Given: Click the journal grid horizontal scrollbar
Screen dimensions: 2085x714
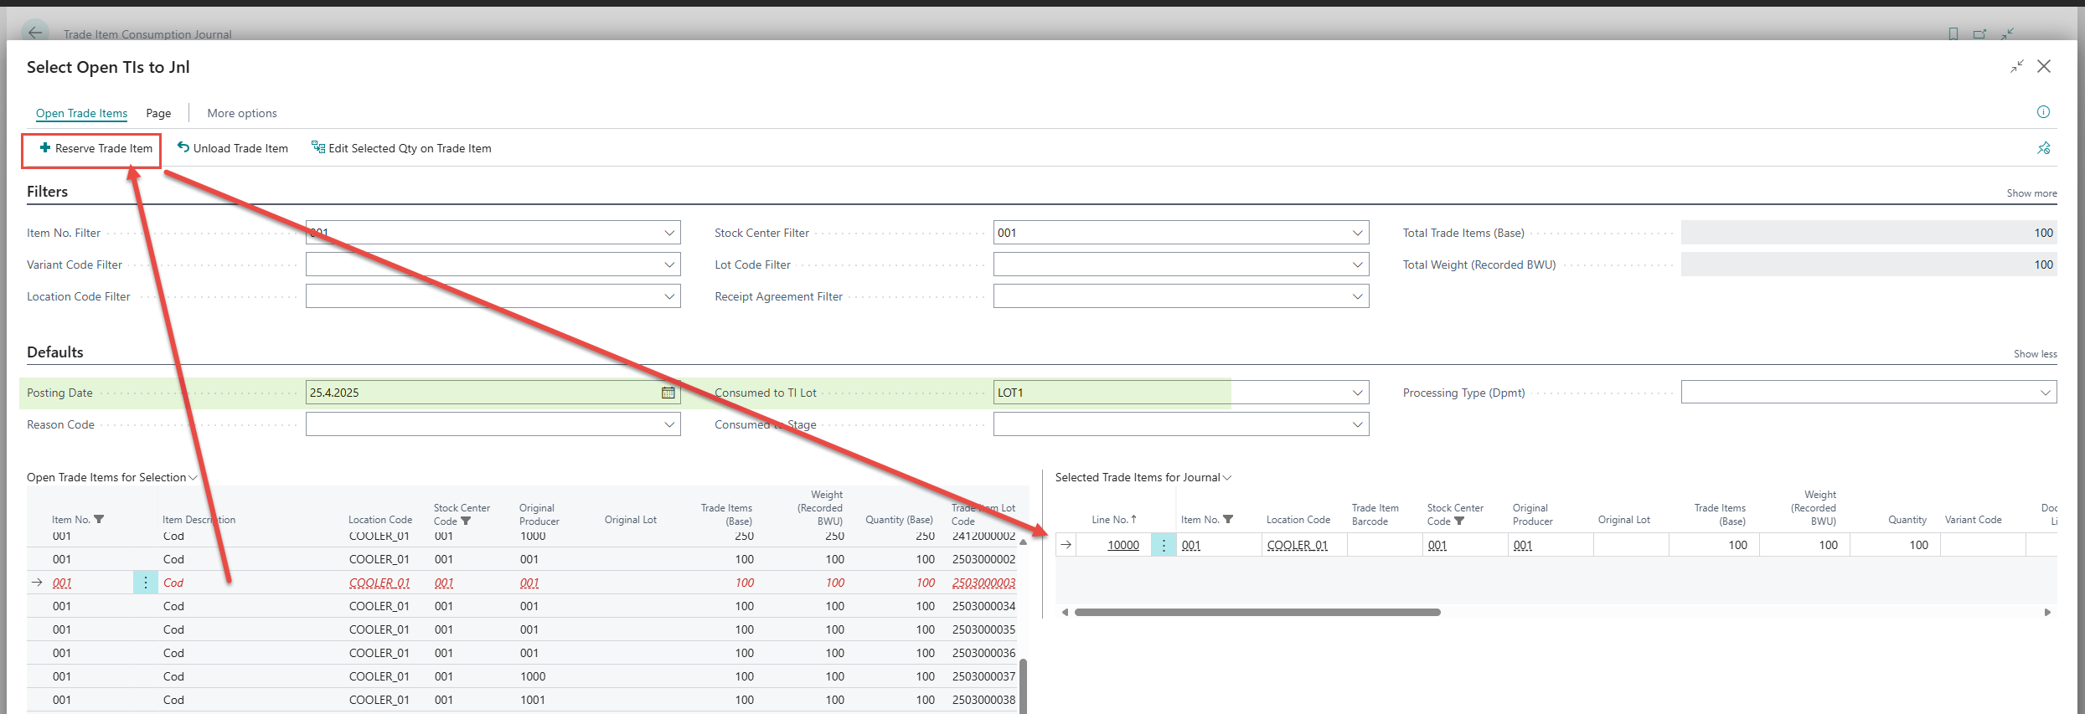Looking at the screenshot, I should pos(1257,612).
